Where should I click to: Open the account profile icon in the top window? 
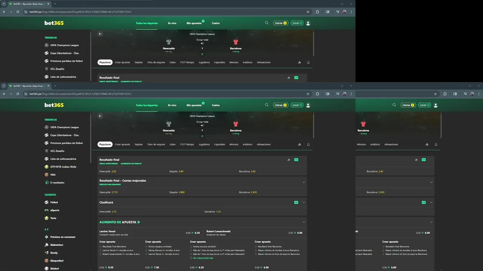(308, 23)
